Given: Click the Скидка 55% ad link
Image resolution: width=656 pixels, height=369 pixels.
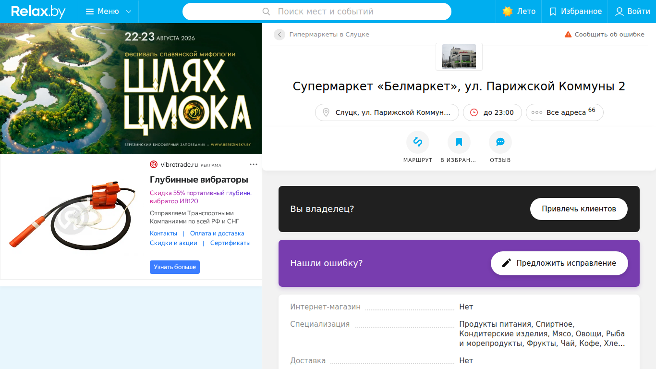Looking at the screenshot, I should pos(201,197).
